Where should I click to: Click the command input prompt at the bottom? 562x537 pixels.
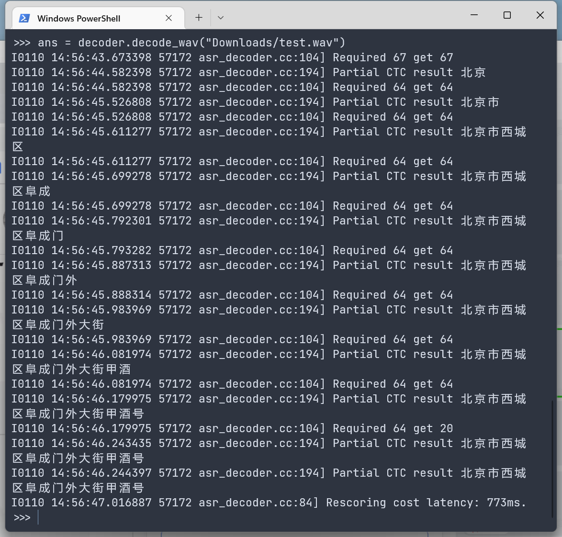coord(38,517)
